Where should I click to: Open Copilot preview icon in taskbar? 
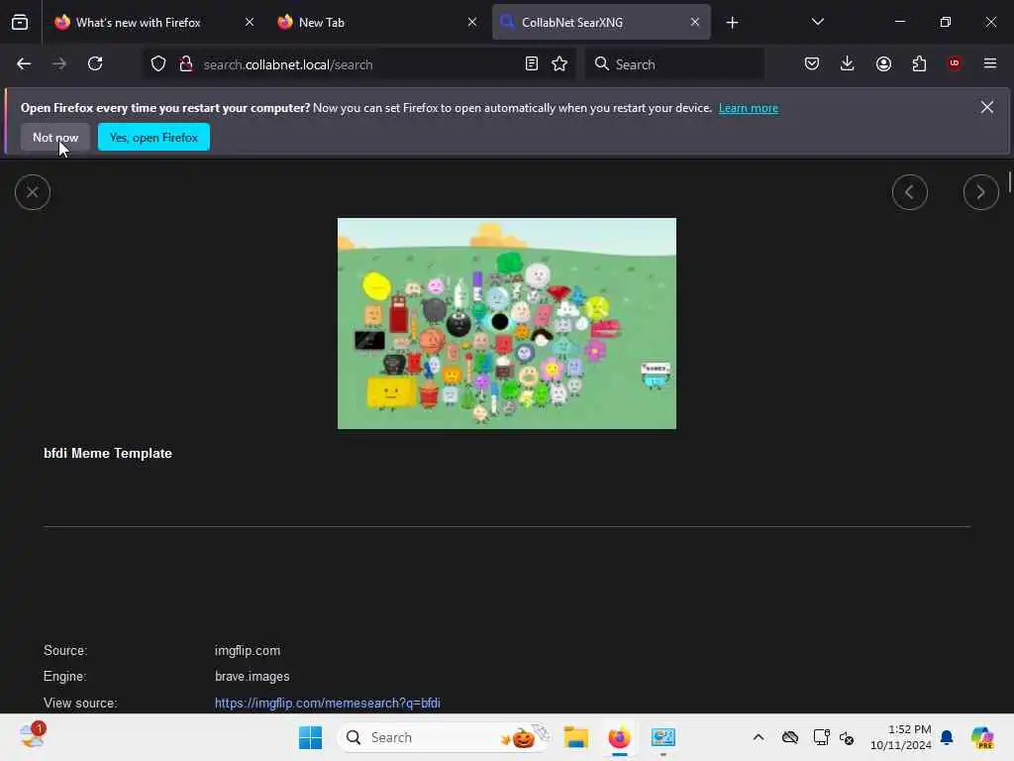click(982, 737)
